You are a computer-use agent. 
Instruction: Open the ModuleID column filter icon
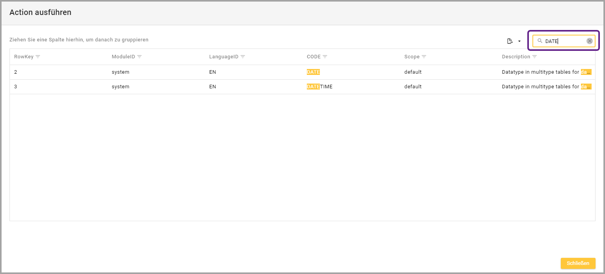click(139, 57)
